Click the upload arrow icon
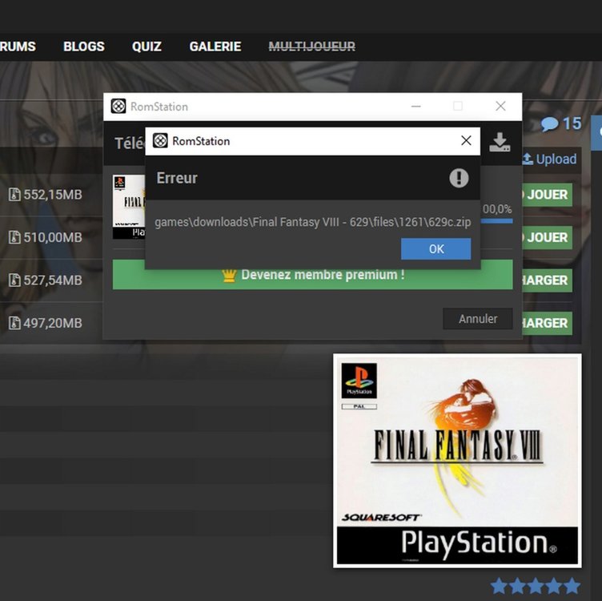This screenshot has width=602, height=601. click(x=528, y=159)
